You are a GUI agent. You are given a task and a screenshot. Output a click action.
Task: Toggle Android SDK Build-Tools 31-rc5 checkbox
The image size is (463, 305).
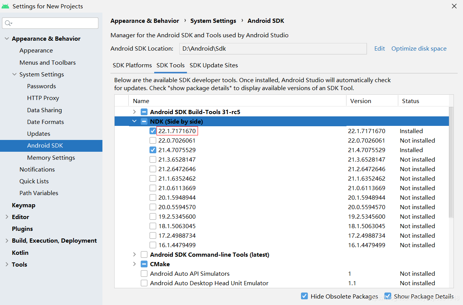(144, 112)
